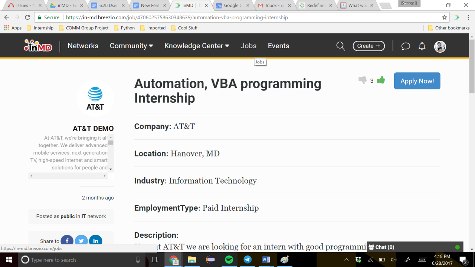Open the Cool Stuff bookmark folder
Image resolution: width=475 pixels, height=267 pixels.
tap(184, 28)
